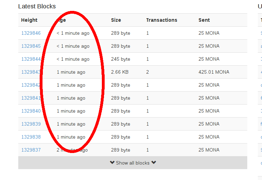Click the Latest Blocks heading

click(x=37, y=6)
